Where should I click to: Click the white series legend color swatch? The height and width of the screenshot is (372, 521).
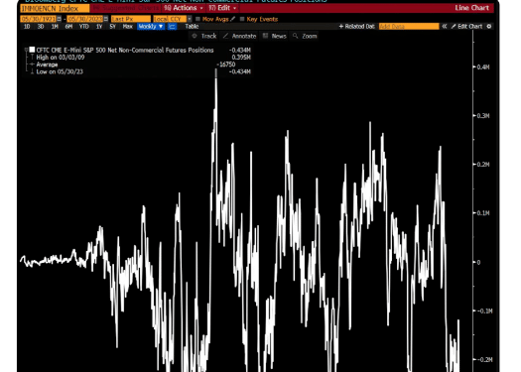[x=32, y=50]
